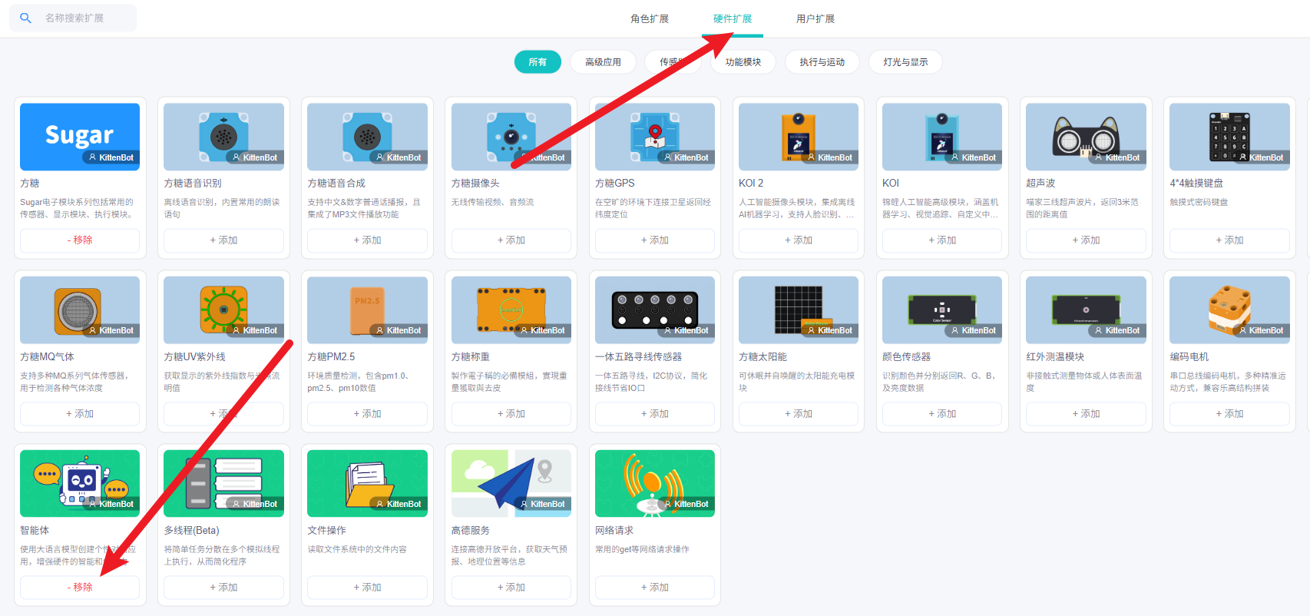Open the 方糖称重 orange board image

pos(511,310)
